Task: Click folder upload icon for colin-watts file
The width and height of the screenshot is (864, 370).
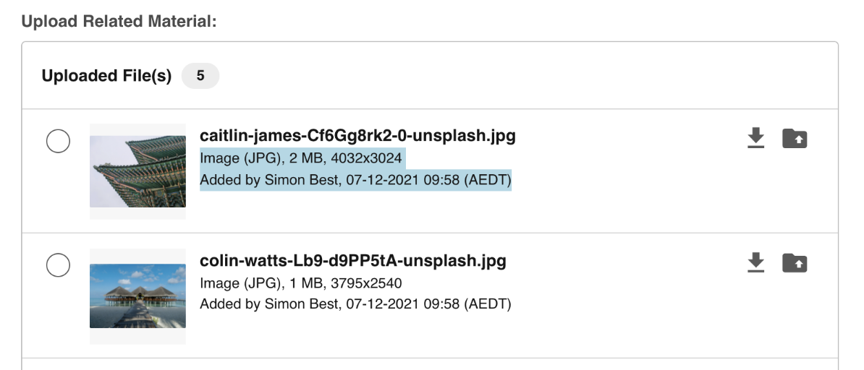Action: click(795, 262)
